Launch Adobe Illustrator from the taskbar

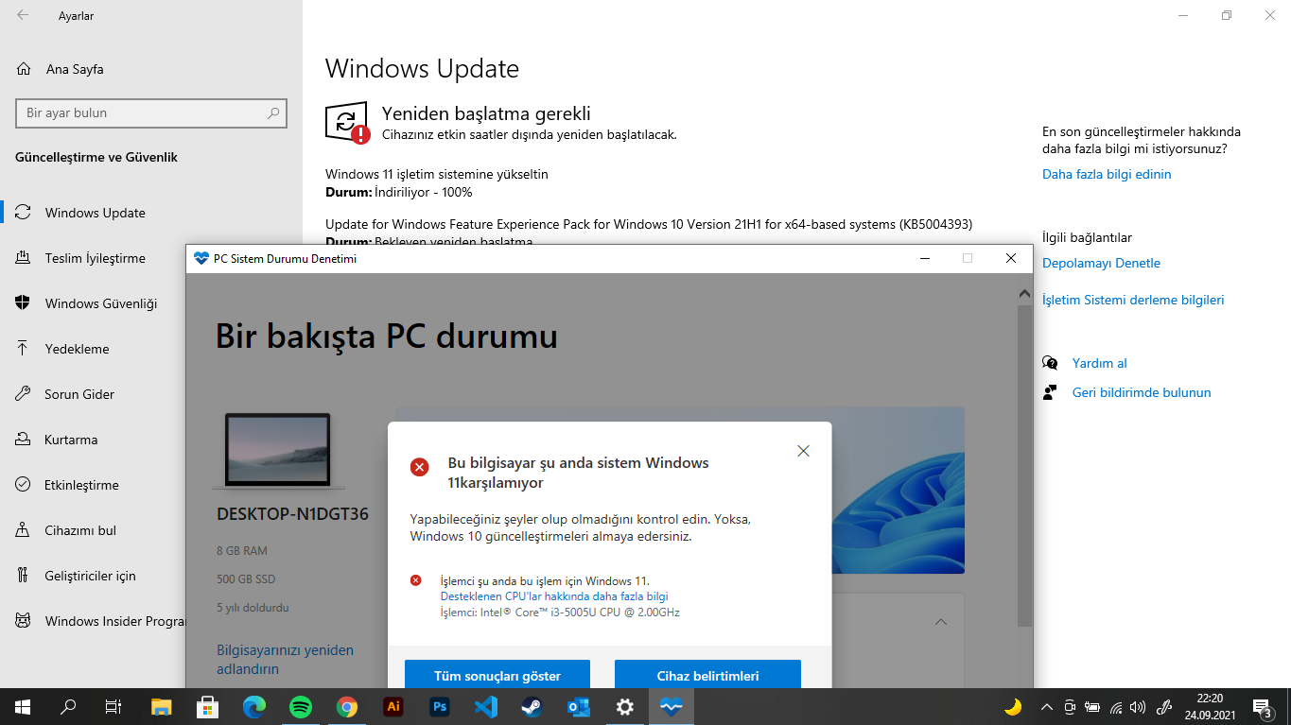(x=393, y=706)
